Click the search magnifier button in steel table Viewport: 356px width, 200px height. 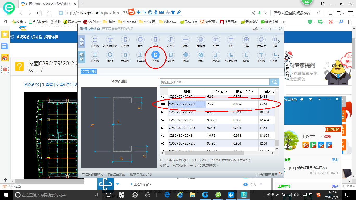(274, 82)
